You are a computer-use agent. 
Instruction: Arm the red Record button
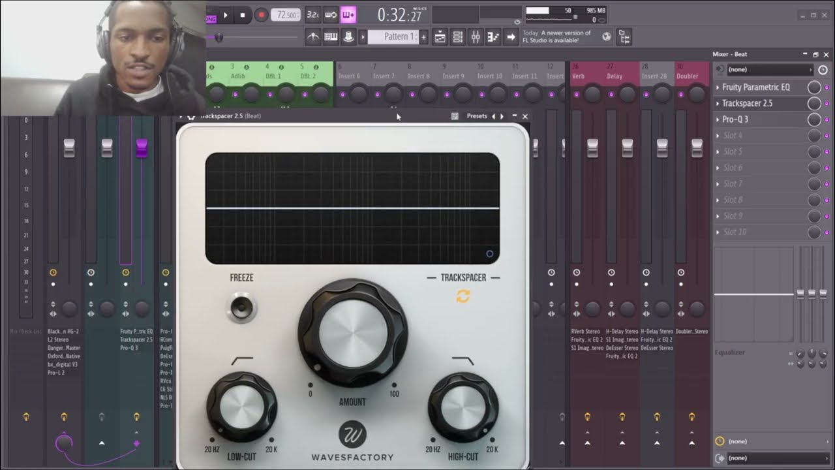[x=261, y=14]
